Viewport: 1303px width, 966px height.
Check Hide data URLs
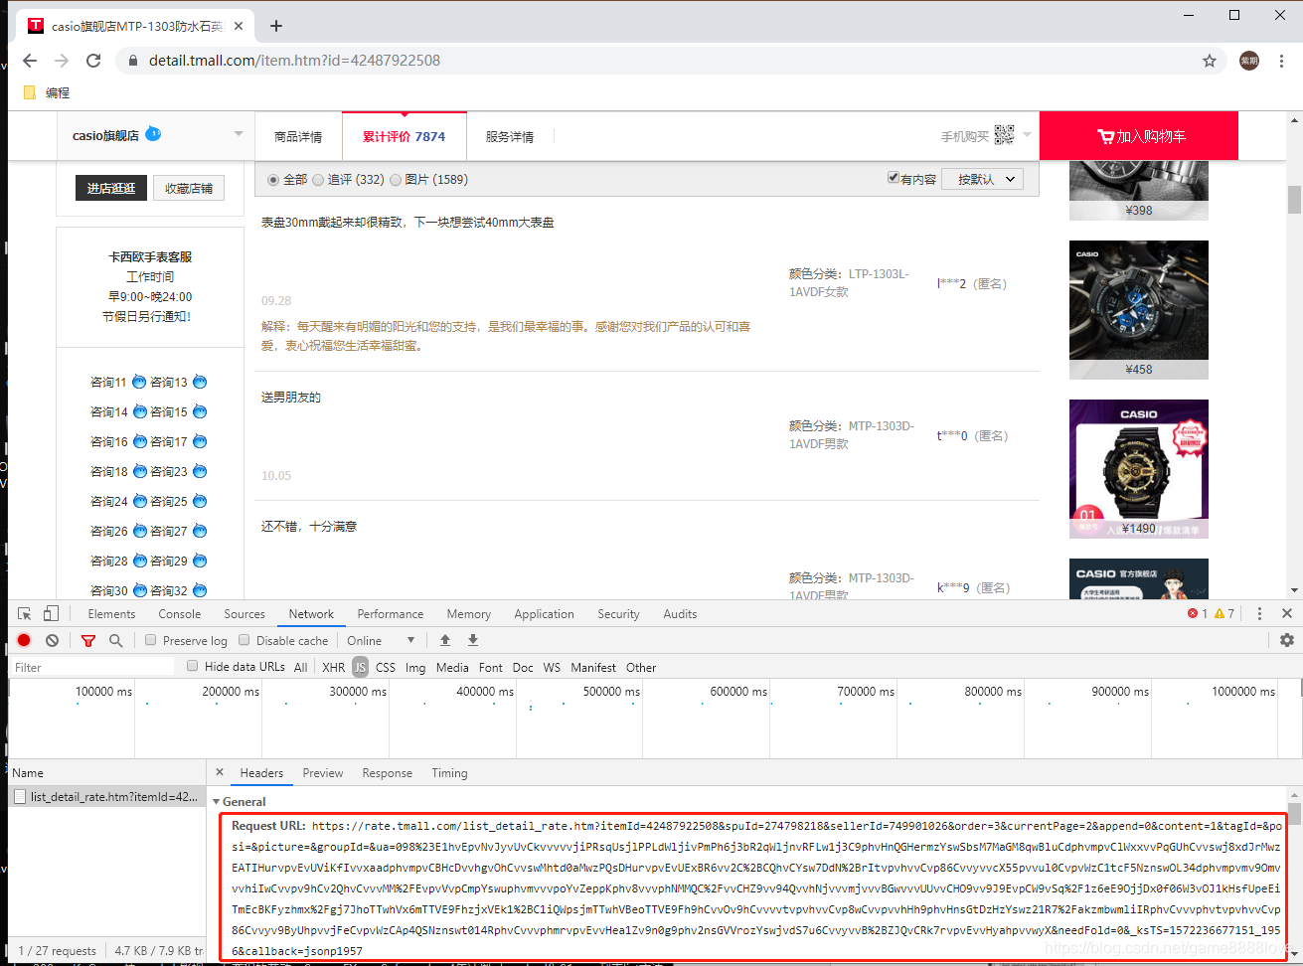coord(193,666)
